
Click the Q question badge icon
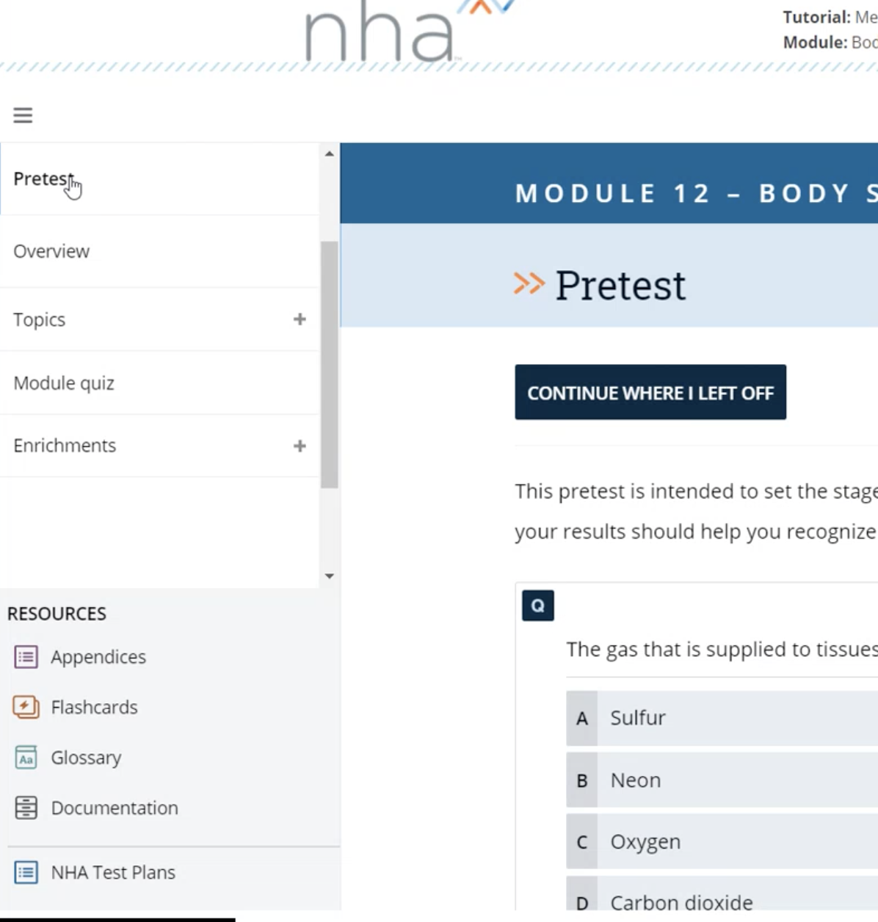point(538,606)
